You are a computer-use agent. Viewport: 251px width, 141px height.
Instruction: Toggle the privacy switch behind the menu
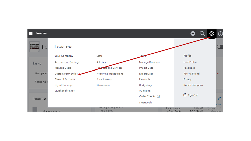pos(220,47)
